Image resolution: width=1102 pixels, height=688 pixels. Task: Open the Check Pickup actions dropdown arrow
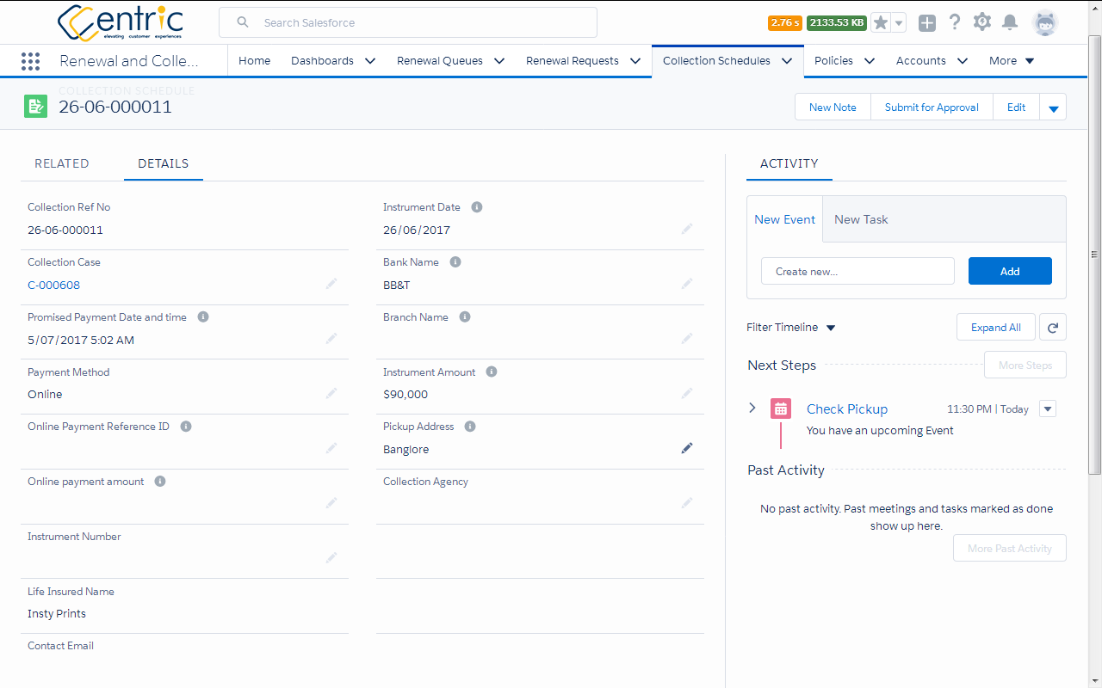click(1047, 408)
